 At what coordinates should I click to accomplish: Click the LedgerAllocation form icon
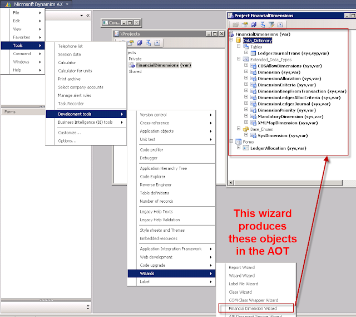[246, 148]
